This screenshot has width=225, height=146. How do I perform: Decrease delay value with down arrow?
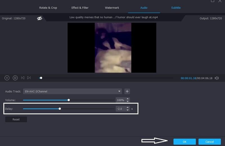[x=128, y=110]
